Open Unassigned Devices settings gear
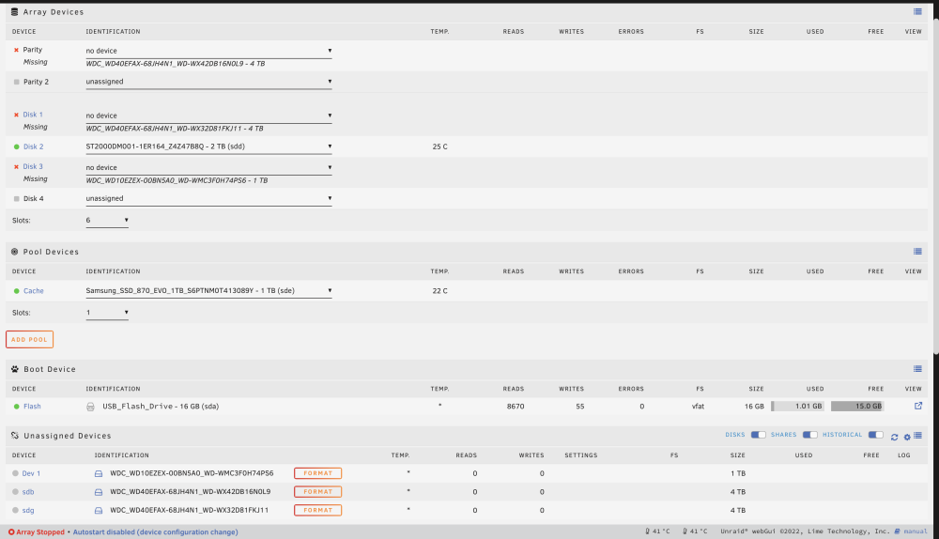939x539 pixels. (x=907, y=438)
